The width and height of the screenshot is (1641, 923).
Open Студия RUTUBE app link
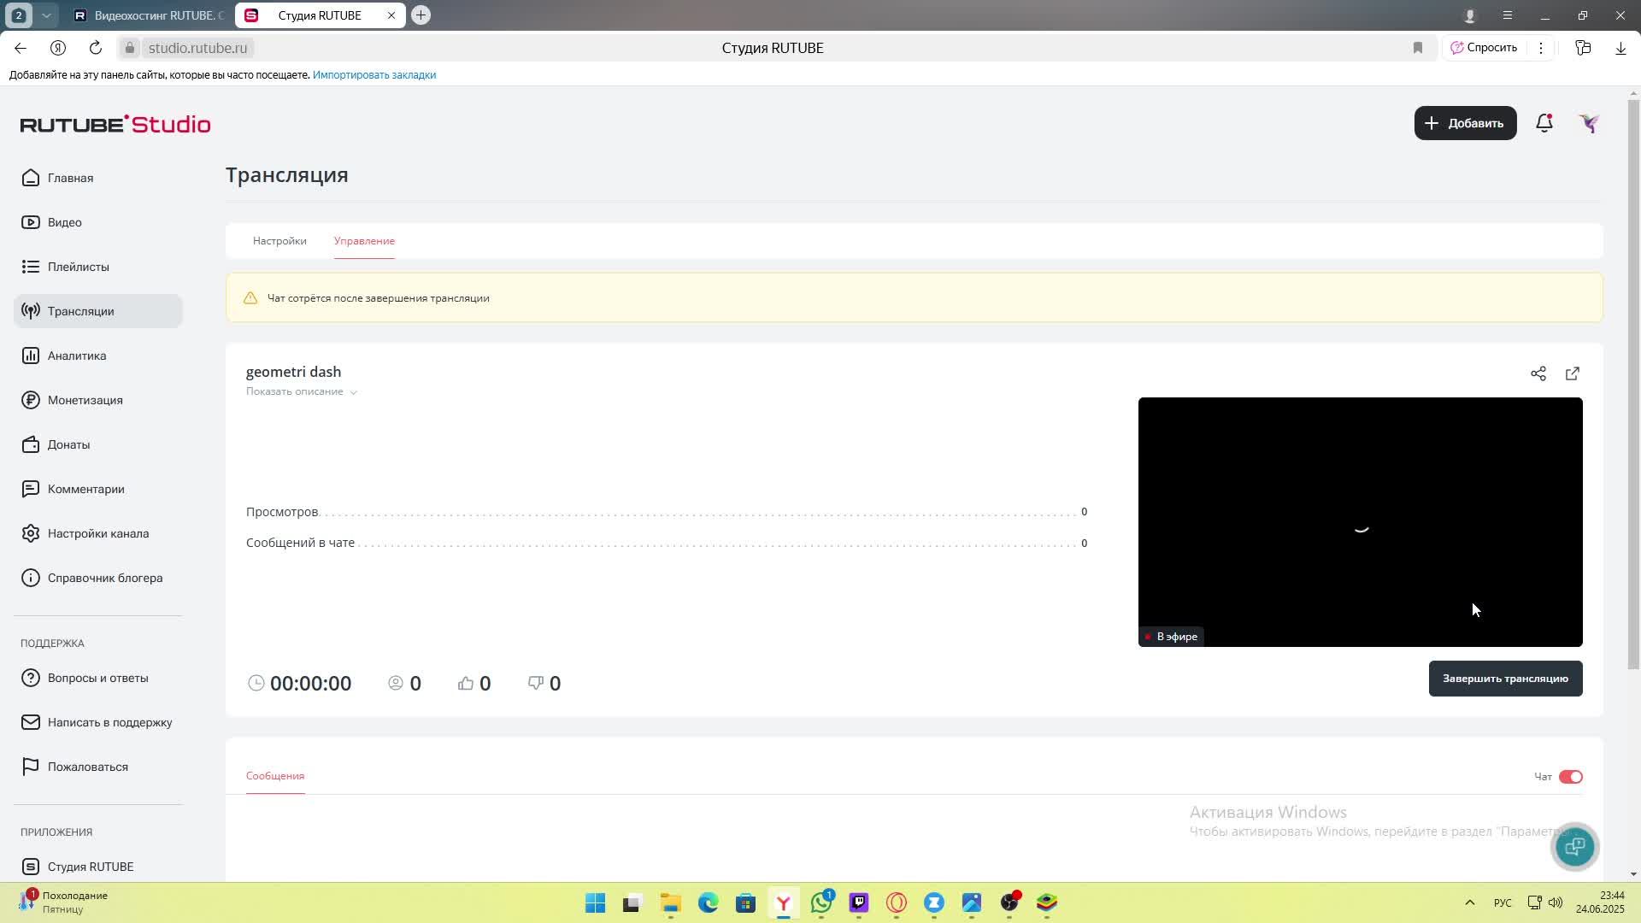98,867
